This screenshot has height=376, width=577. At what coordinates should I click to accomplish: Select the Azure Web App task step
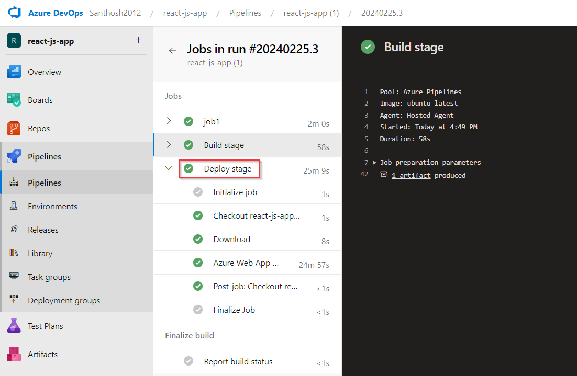(247, 263)
